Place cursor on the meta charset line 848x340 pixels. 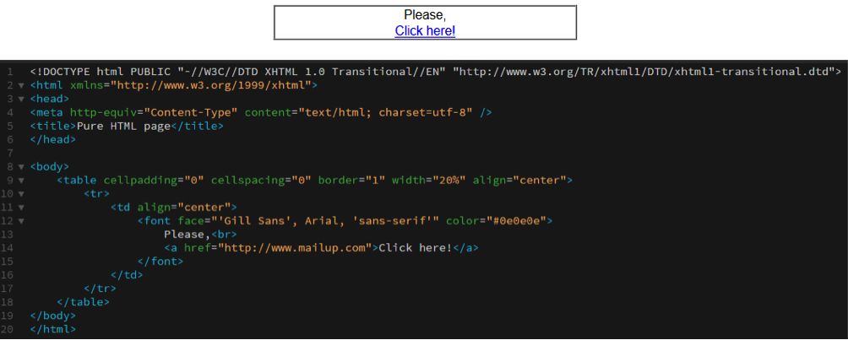(253, 112)
